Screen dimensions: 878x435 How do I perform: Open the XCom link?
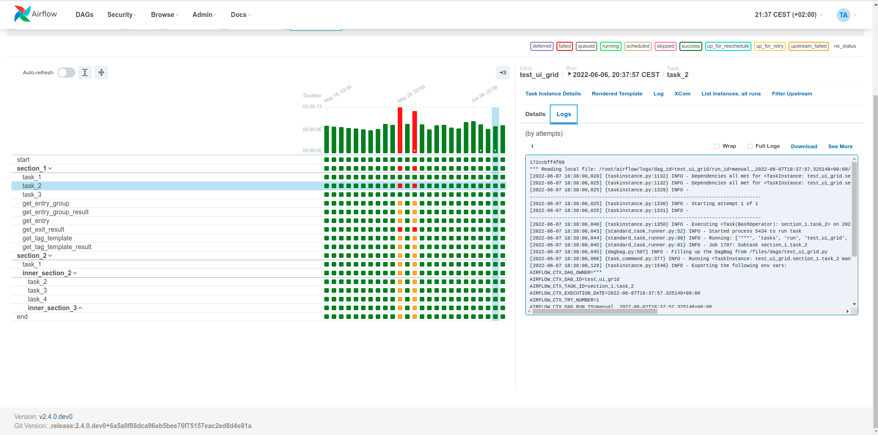point(682,94)
